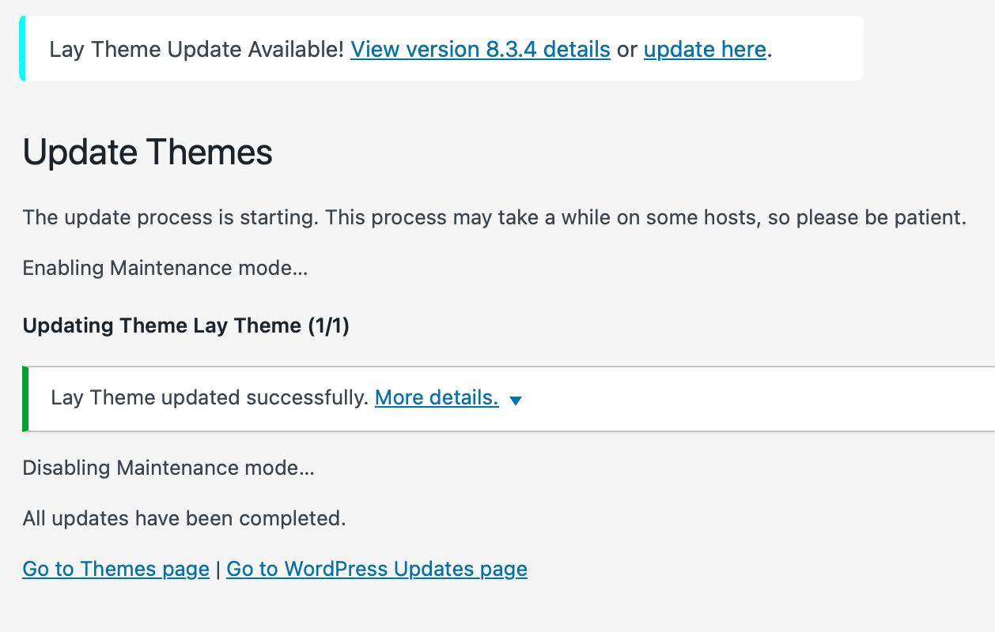Click the Lay Theme updated successfully message
This screenshot has height=632, width=995.
coord(210,398)
